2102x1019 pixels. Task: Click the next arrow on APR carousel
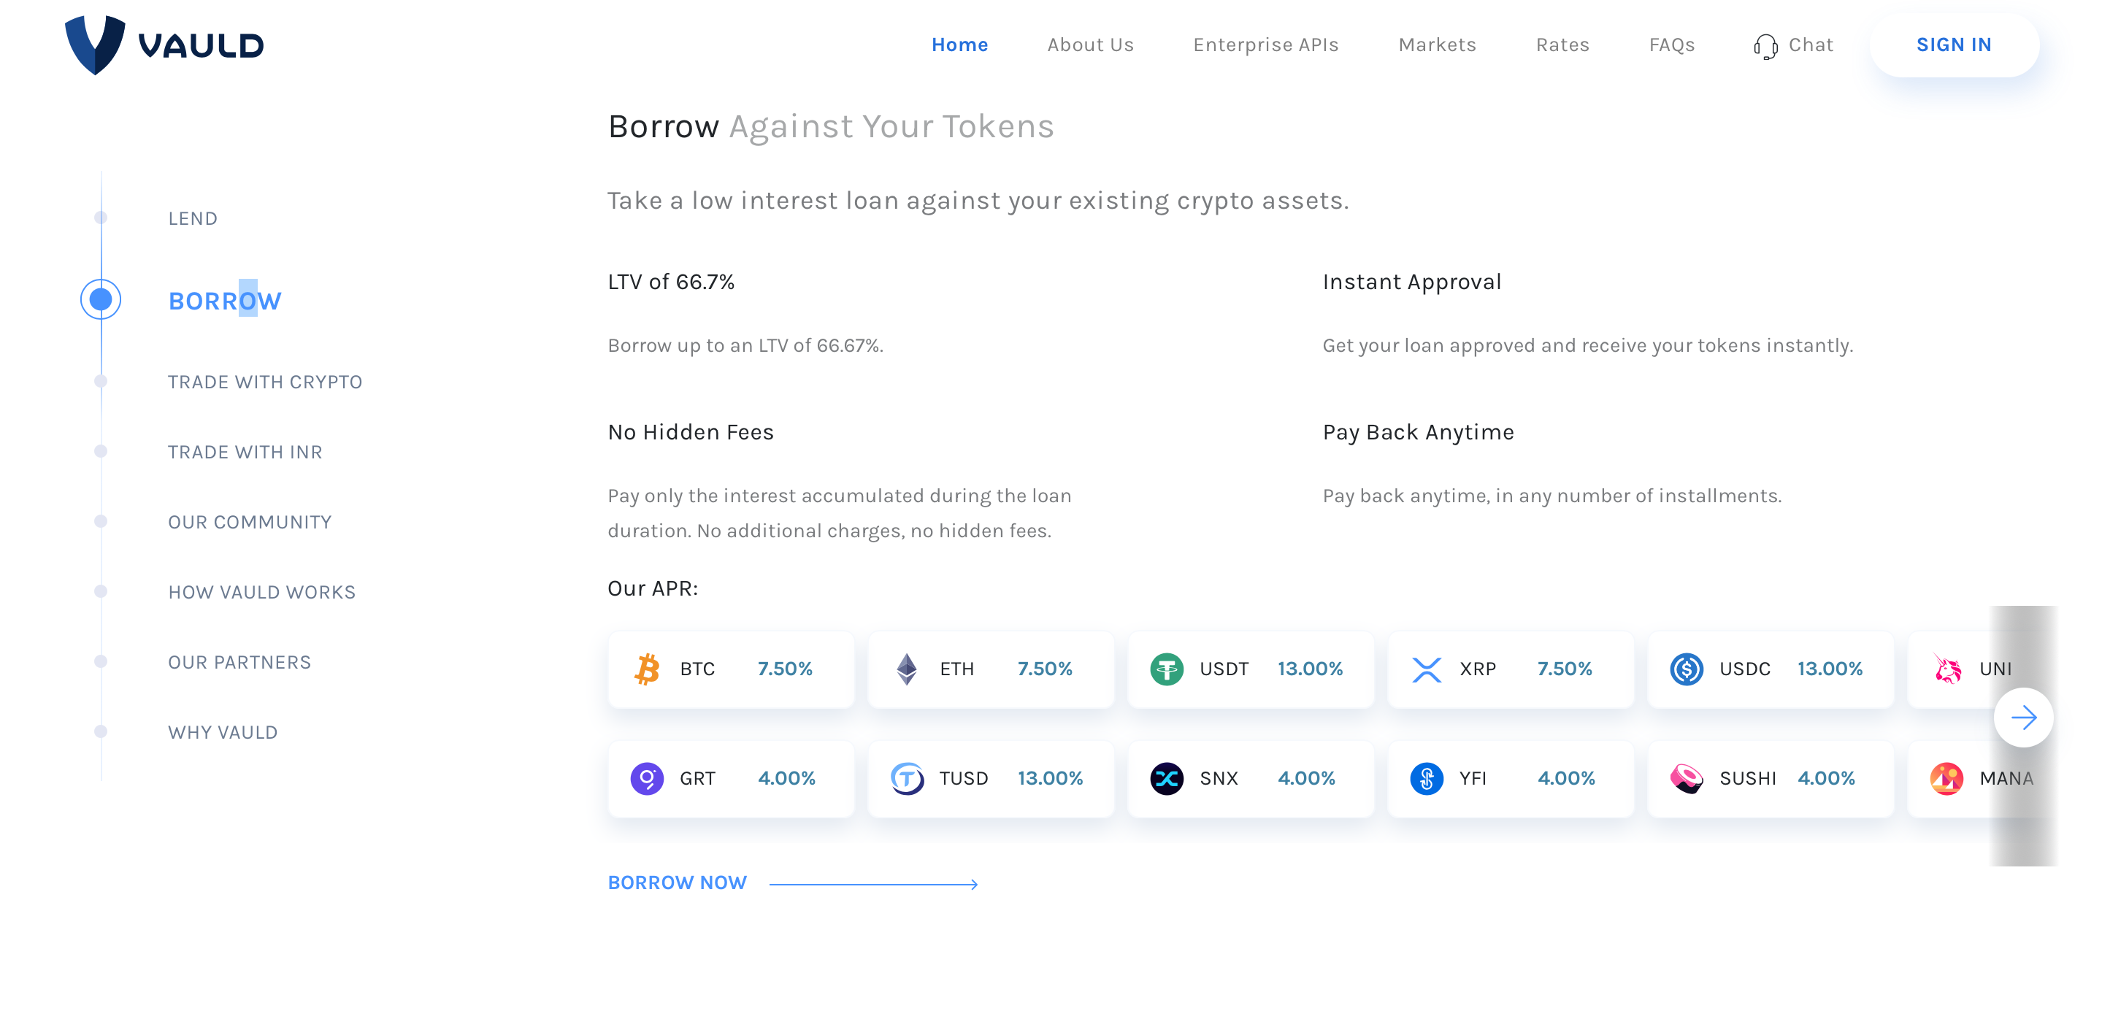point(2024,718)
